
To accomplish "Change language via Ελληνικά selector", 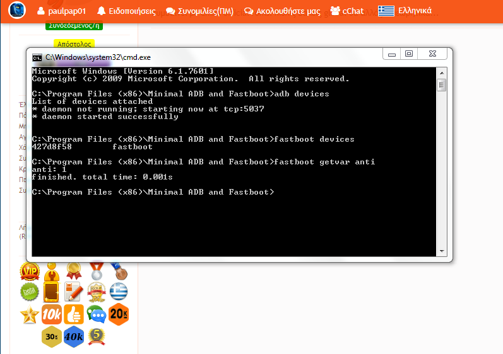I will click(405, 11).
